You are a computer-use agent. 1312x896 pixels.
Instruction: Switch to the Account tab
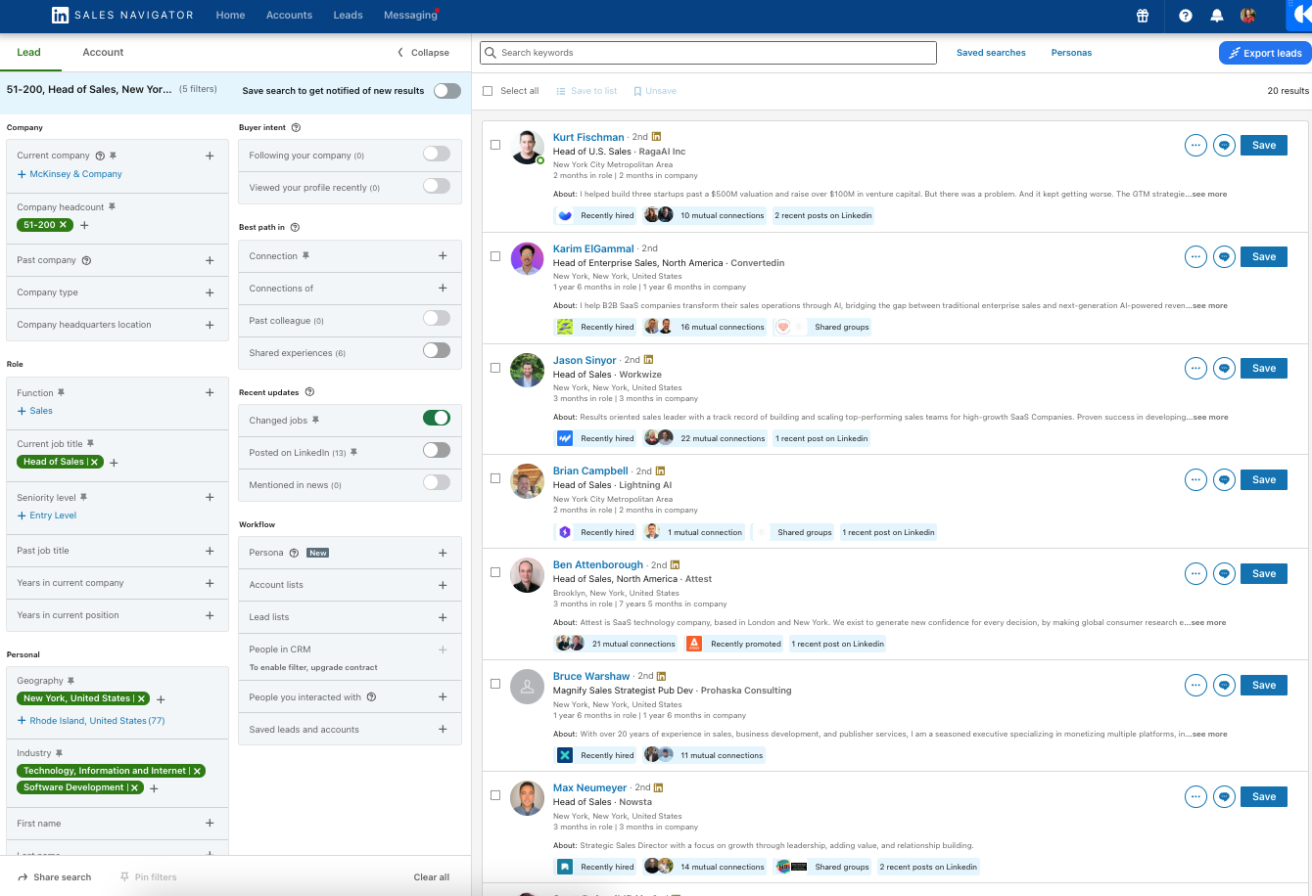click(x=103, y=53)
